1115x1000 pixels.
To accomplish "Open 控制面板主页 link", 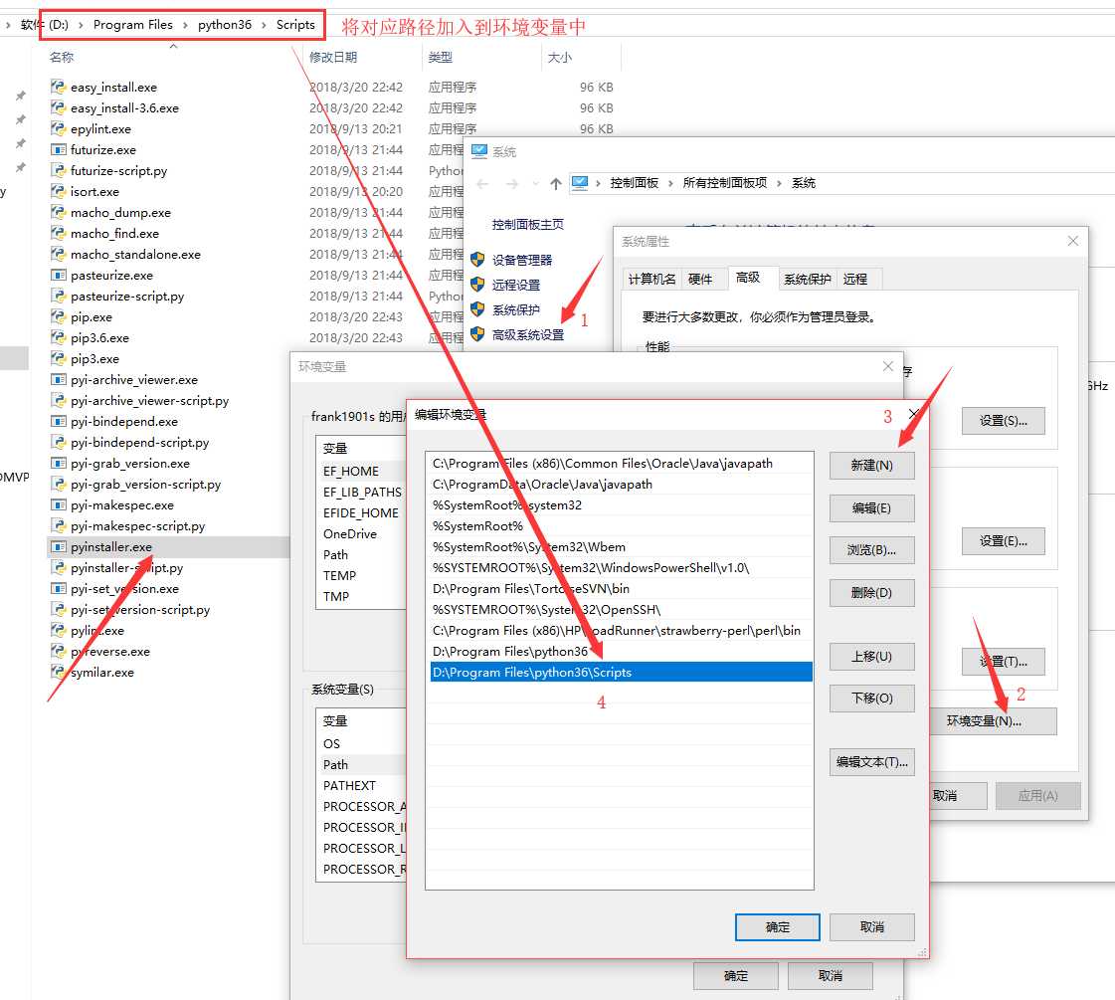I will 527,225.
